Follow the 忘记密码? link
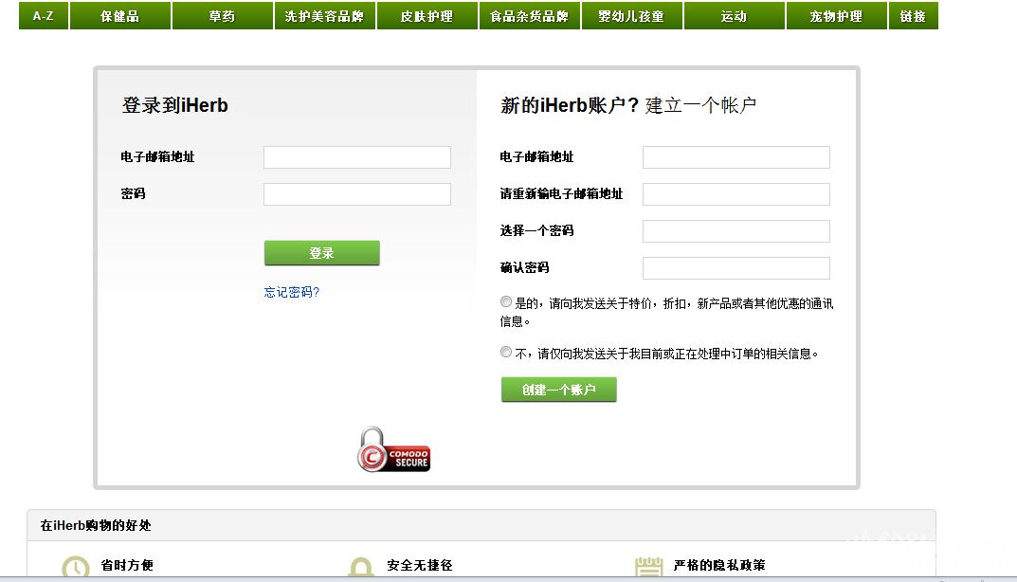Screen dimensions: 1017x582 tap(292, 292)
